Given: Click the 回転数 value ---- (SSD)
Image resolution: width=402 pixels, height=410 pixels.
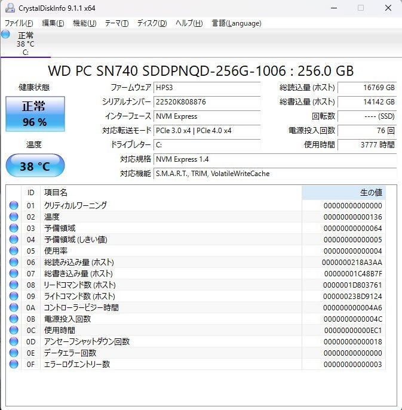Looking at the screenshot, I should 367,116.
